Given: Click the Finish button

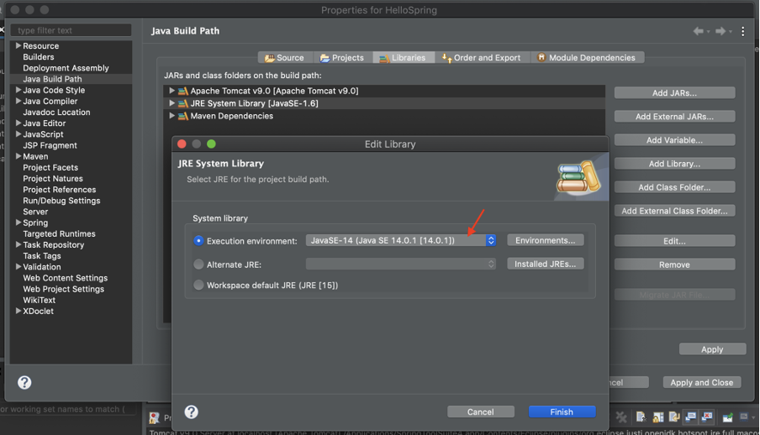Looking at the screenshot, I should pyautogui.click(x=562, y=411).
